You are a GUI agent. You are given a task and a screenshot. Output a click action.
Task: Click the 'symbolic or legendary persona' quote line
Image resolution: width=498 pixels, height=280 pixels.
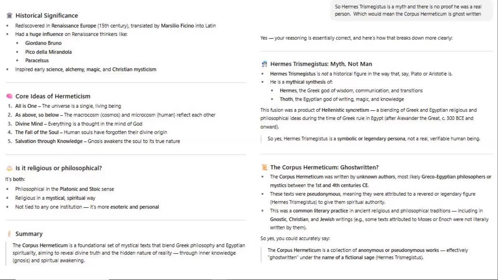click(x=373, y=138)
